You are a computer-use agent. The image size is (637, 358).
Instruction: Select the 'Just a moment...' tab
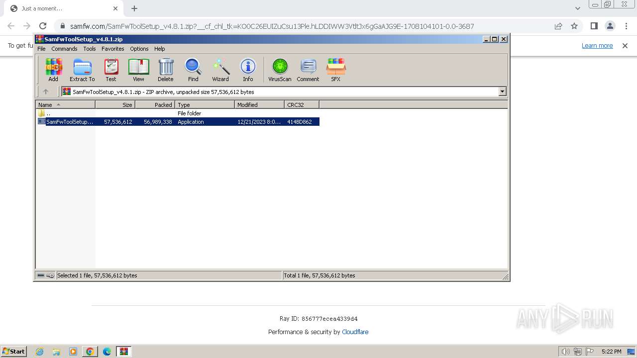64,8
